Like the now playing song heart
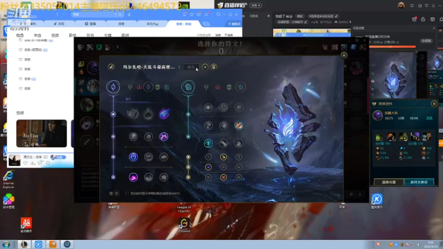 click(x=25, y=163)
